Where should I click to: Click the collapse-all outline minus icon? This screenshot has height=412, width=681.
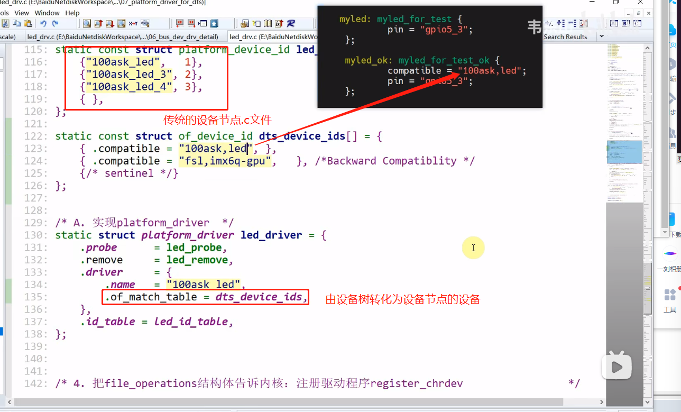coord(572,23)
